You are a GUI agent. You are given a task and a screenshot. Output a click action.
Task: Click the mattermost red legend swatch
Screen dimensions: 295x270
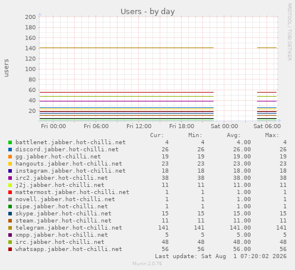pos(10,192)
